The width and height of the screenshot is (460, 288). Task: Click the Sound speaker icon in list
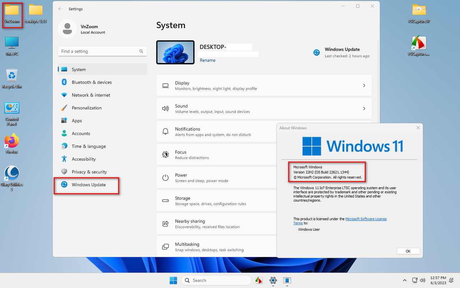(x=165, y=109)
